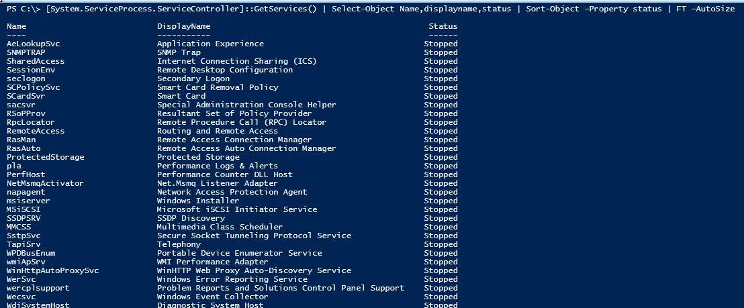The image size is (744, 308).
Task: Select the NetMsmqActivator service name
Action: tap(45, 183)
